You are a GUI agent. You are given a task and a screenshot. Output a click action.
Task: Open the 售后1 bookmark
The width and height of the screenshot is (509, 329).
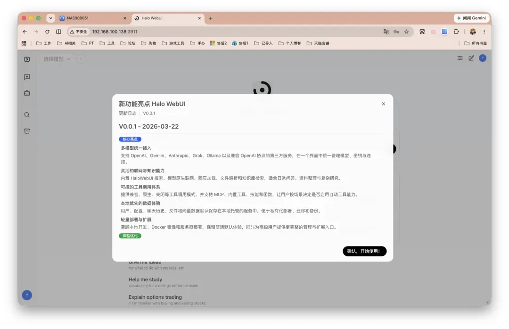click(240, 43)
